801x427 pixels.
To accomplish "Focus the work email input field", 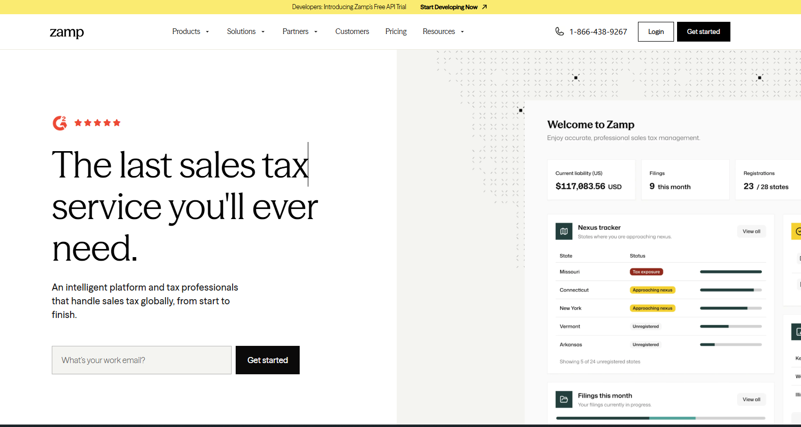I will pyautogui.click(x=142, y=360).
